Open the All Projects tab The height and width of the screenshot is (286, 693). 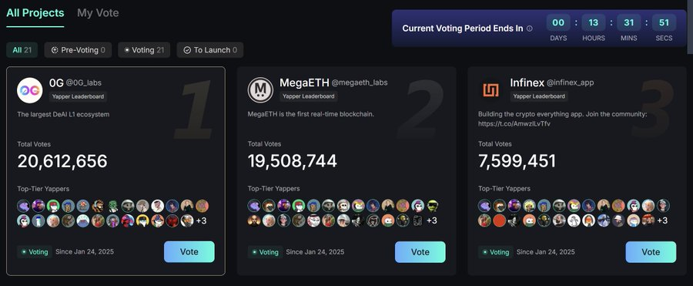click(x=35, y=13)
